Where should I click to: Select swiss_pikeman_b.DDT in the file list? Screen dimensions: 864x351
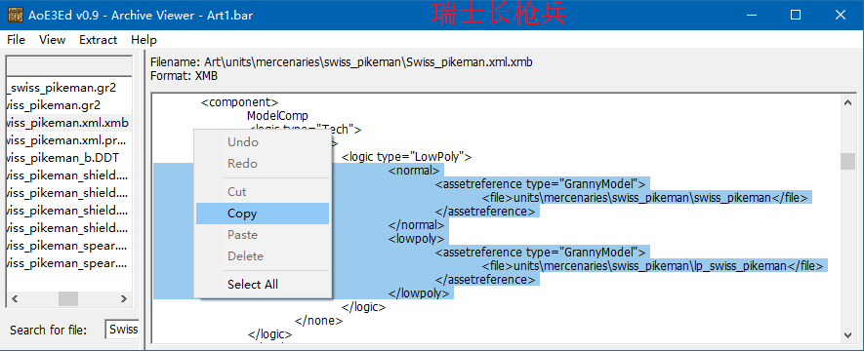[x=69, y=158]
